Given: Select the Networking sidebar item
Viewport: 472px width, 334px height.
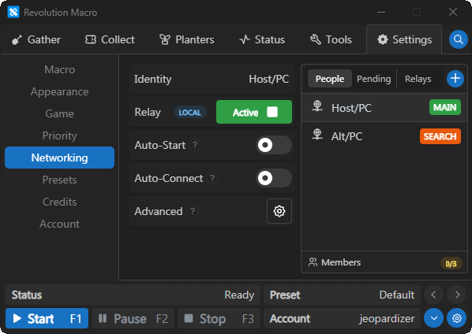Looking at the screenshot, I should click(x=60, y=158).
